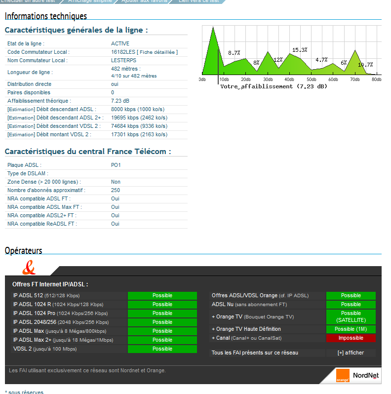Click Possible status for IP ADSL 2048/256

pyautogui.click(x=162, y=322)
